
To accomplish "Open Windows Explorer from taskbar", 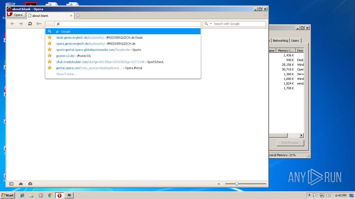I will point(31,195).
